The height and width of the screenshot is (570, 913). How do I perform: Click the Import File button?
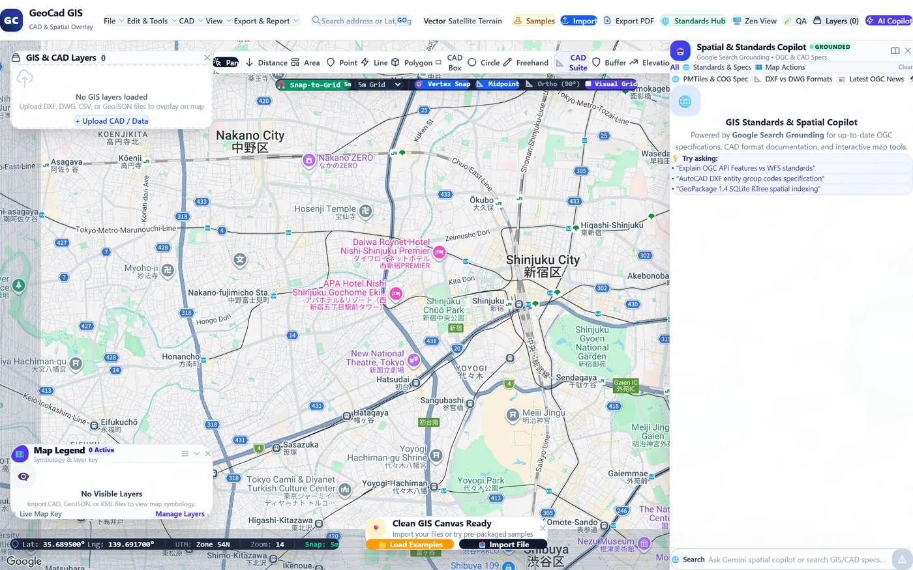(x=503, y=545)
